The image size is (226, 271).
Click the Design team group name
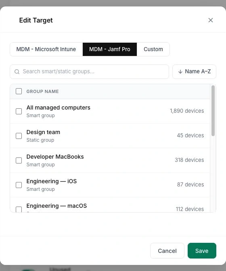[43, 132]
